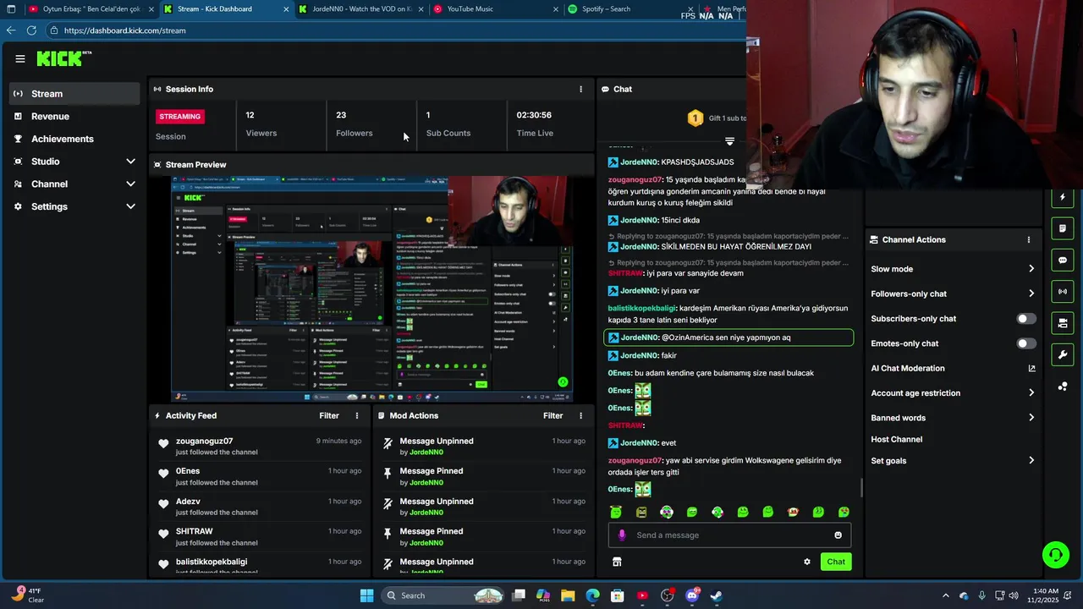Switch to YouTube Music browser tab

point(495,9)
